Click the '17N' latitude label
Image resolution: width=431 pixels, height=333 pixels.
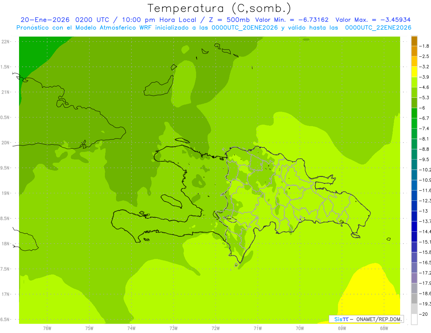pyautogui.click(x=6, y=295)
